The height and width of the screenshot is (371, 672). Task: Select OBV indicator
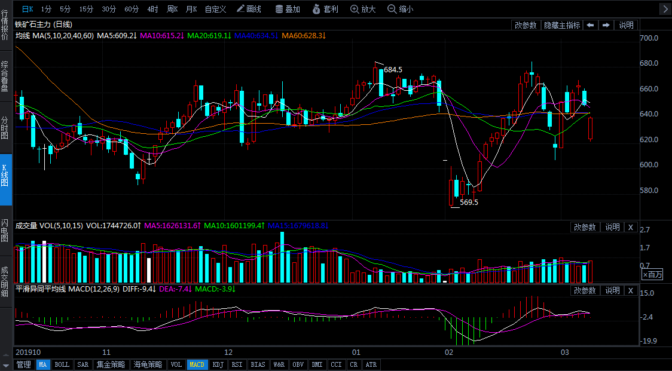tap(298, 364)
